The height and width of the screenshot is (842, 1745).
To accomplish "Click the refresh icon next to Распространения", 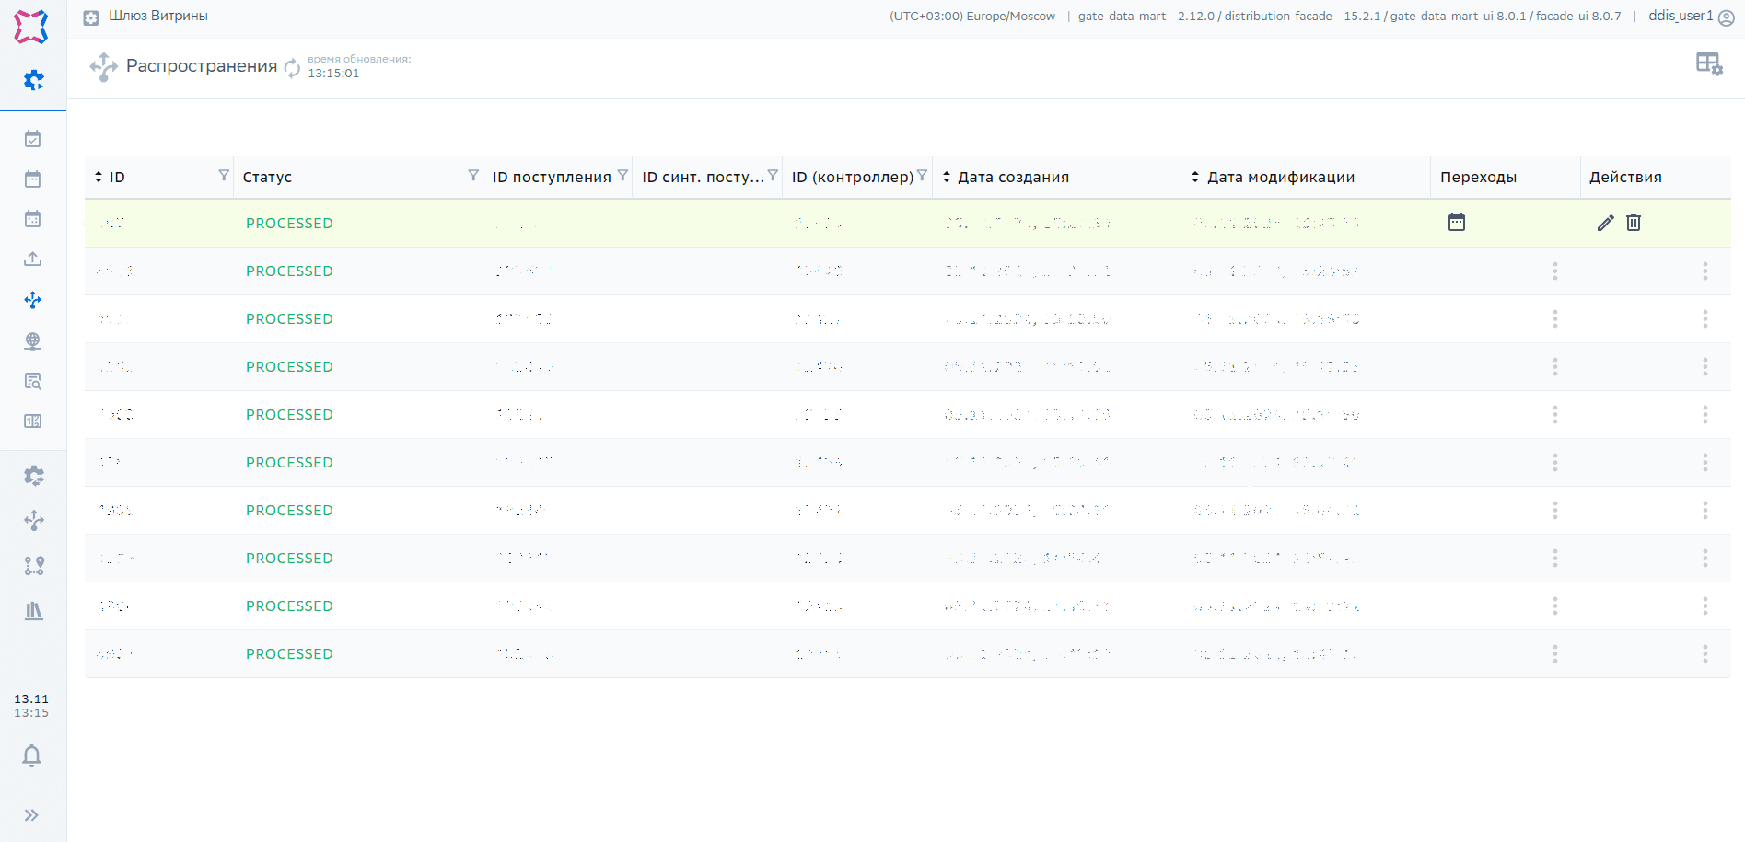I will click(x=292, y=67).
